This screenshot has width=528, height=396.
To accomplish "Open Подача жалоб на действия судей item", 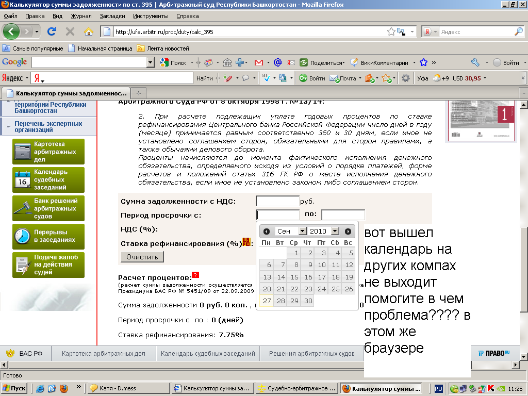I will click(48, 265).
